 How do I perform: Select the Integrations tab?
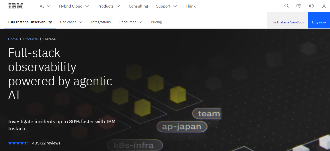click(x=101, y=22)
